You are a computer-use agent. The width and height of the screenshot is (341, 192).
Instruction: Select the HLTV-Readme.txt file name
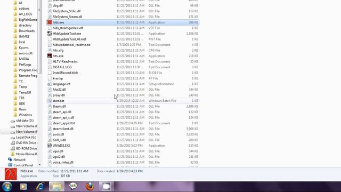click(65, 61)
